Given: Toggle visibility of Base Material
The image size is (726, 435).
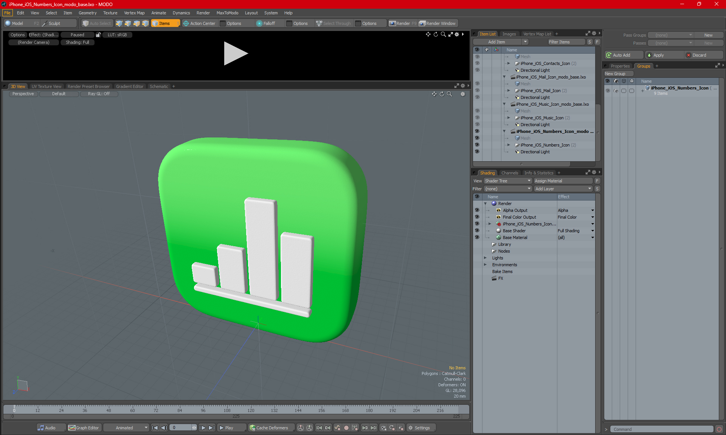Looking at the screenshot, I should click(x=477, y=237).
